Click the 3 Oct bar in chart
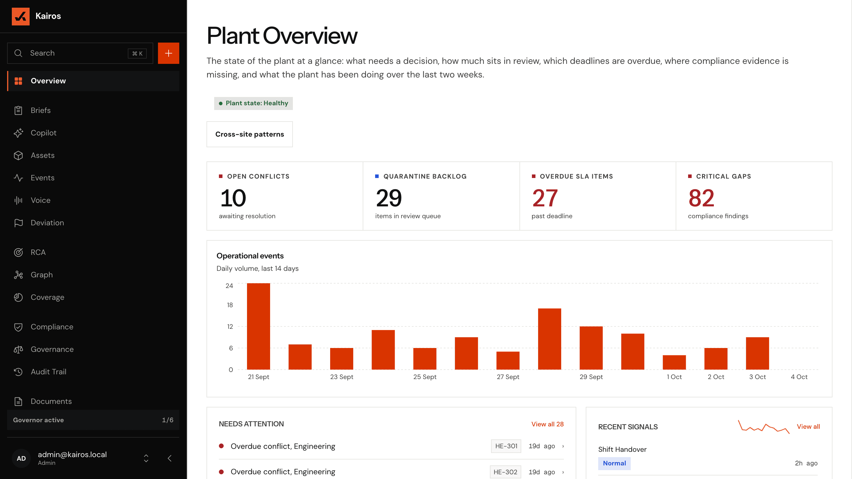852x479 pixels. tap(757, 353)
